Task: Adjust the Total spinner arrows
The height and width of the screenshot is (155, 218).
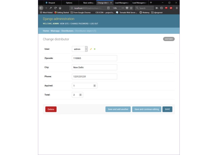Action: (x=80, y=95)
